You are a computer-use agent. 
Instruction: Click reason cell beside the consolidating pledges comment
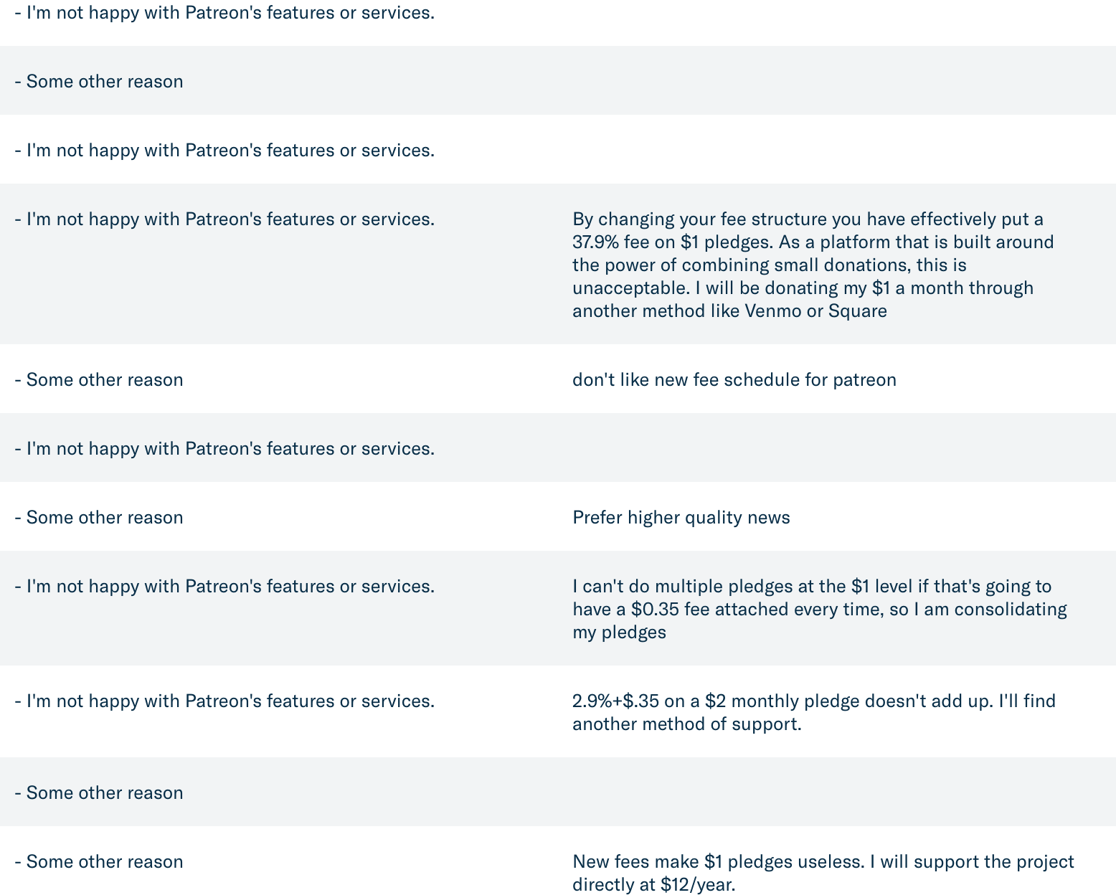pos(224,586)
